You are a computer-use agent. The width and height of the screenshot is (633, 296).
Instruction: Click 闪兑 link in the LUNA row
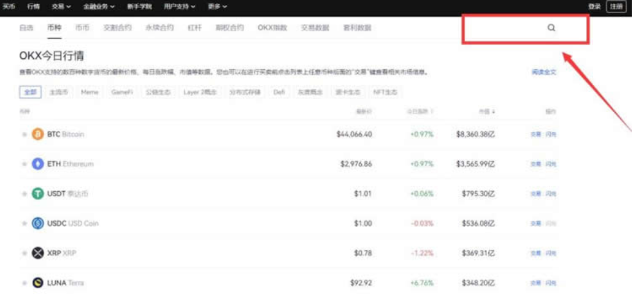coord(551,283)
